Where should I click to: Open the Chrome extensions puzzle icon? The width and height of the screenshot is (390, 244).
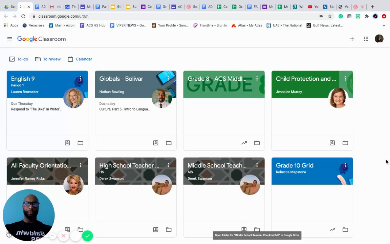click(367, 16)
